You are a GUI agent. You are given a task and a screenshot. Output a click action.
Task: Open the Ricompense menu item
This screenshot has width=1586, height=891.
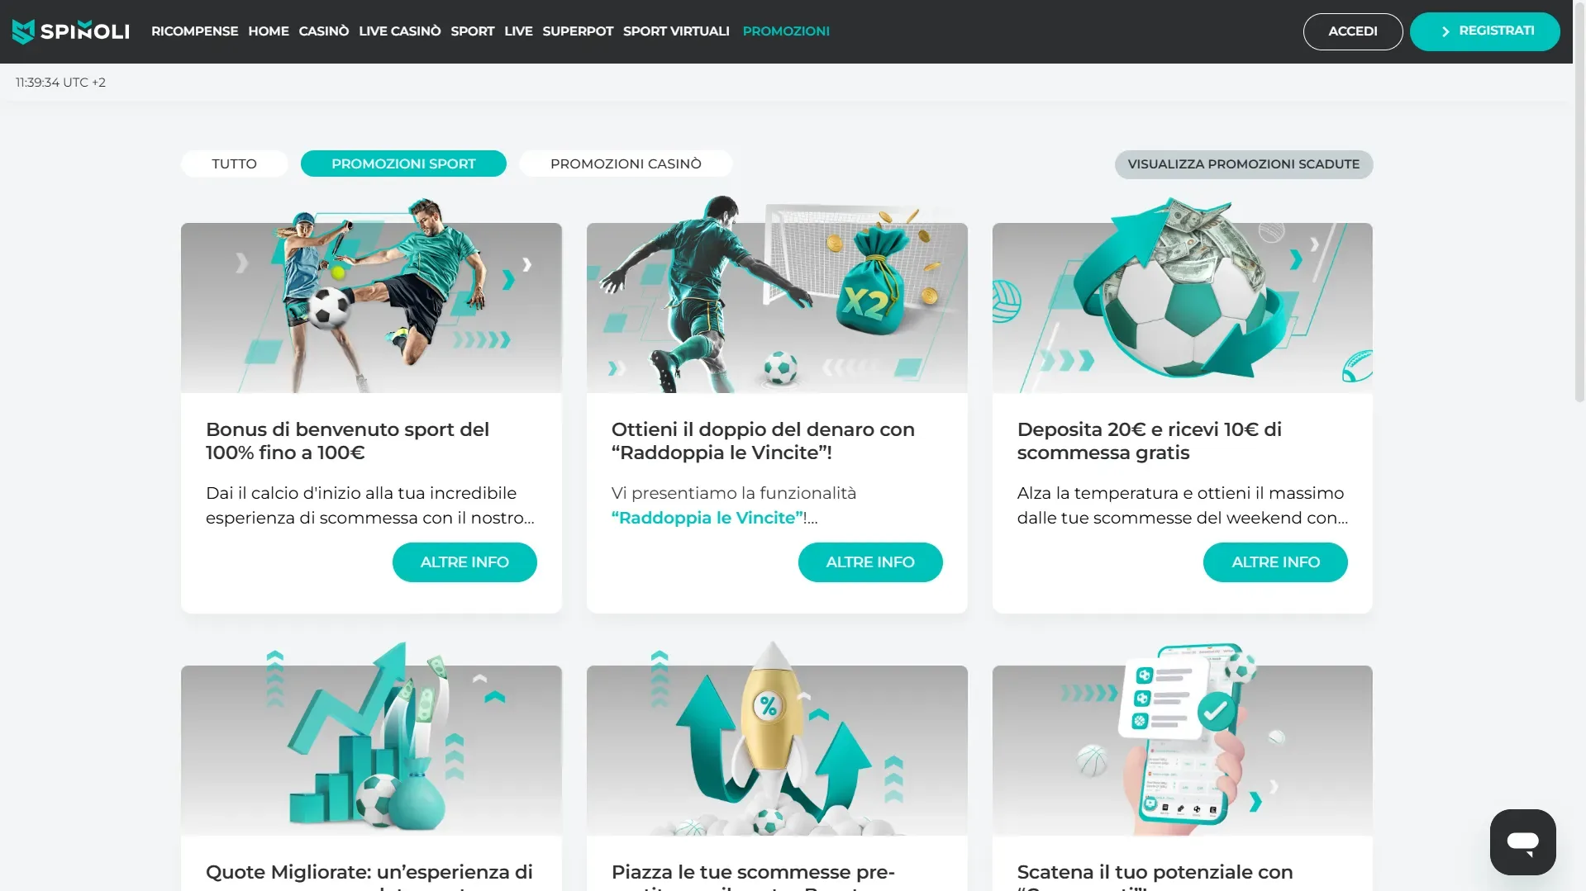click(x=194, y=31)
